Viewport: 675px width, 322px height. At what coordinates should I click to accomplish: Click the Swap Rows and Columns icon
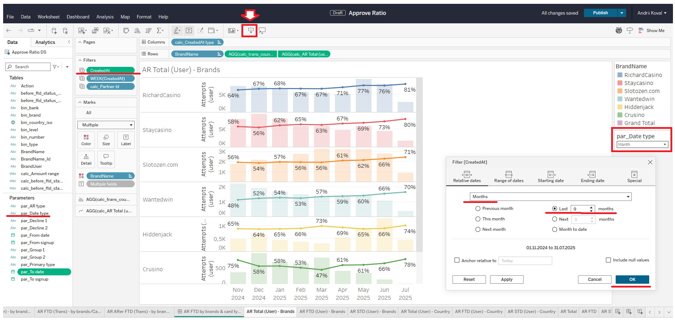(x=126, y=31)
